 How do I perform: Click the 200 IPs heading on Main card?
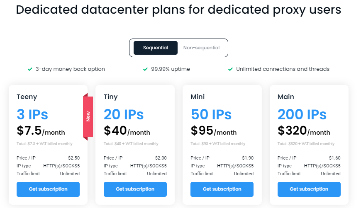302,114
